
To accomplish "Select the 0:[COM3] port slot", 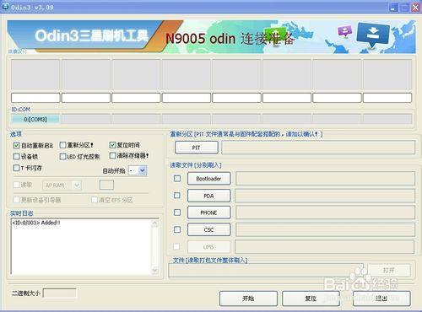I will (x=35, y=119).
